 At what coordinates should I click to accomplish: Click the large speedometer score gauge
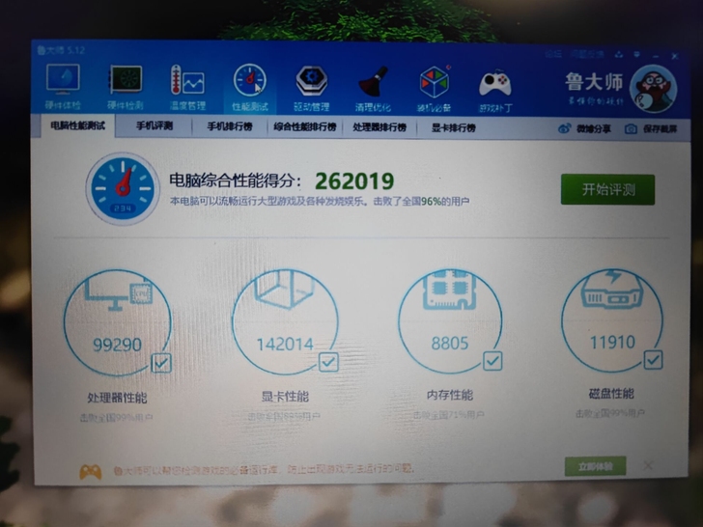[123, 188]
